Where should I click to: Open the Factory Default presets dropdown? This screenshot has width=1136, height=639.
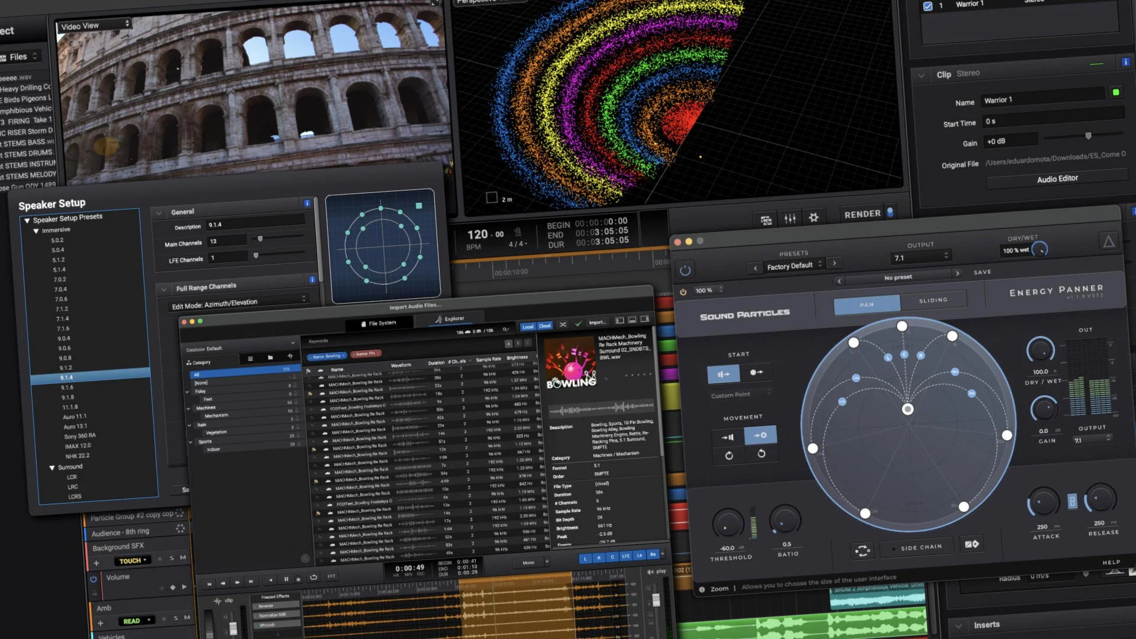point(794,266)
